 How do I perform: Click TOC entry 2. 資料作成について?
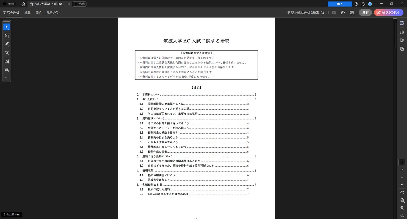[x=196, y=118]
